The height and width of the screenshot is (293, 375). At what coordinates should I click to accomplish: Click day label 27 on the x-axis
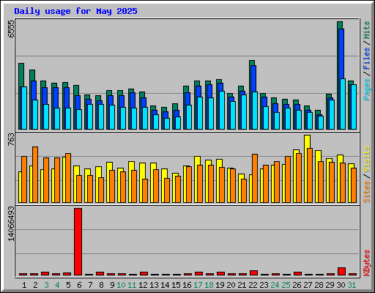pyautogui.click(x=308, y=285)
